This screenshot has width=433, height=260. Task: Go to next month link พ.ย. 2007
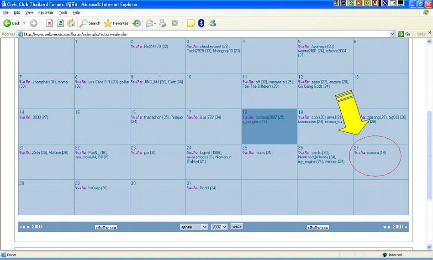[395, 227]
